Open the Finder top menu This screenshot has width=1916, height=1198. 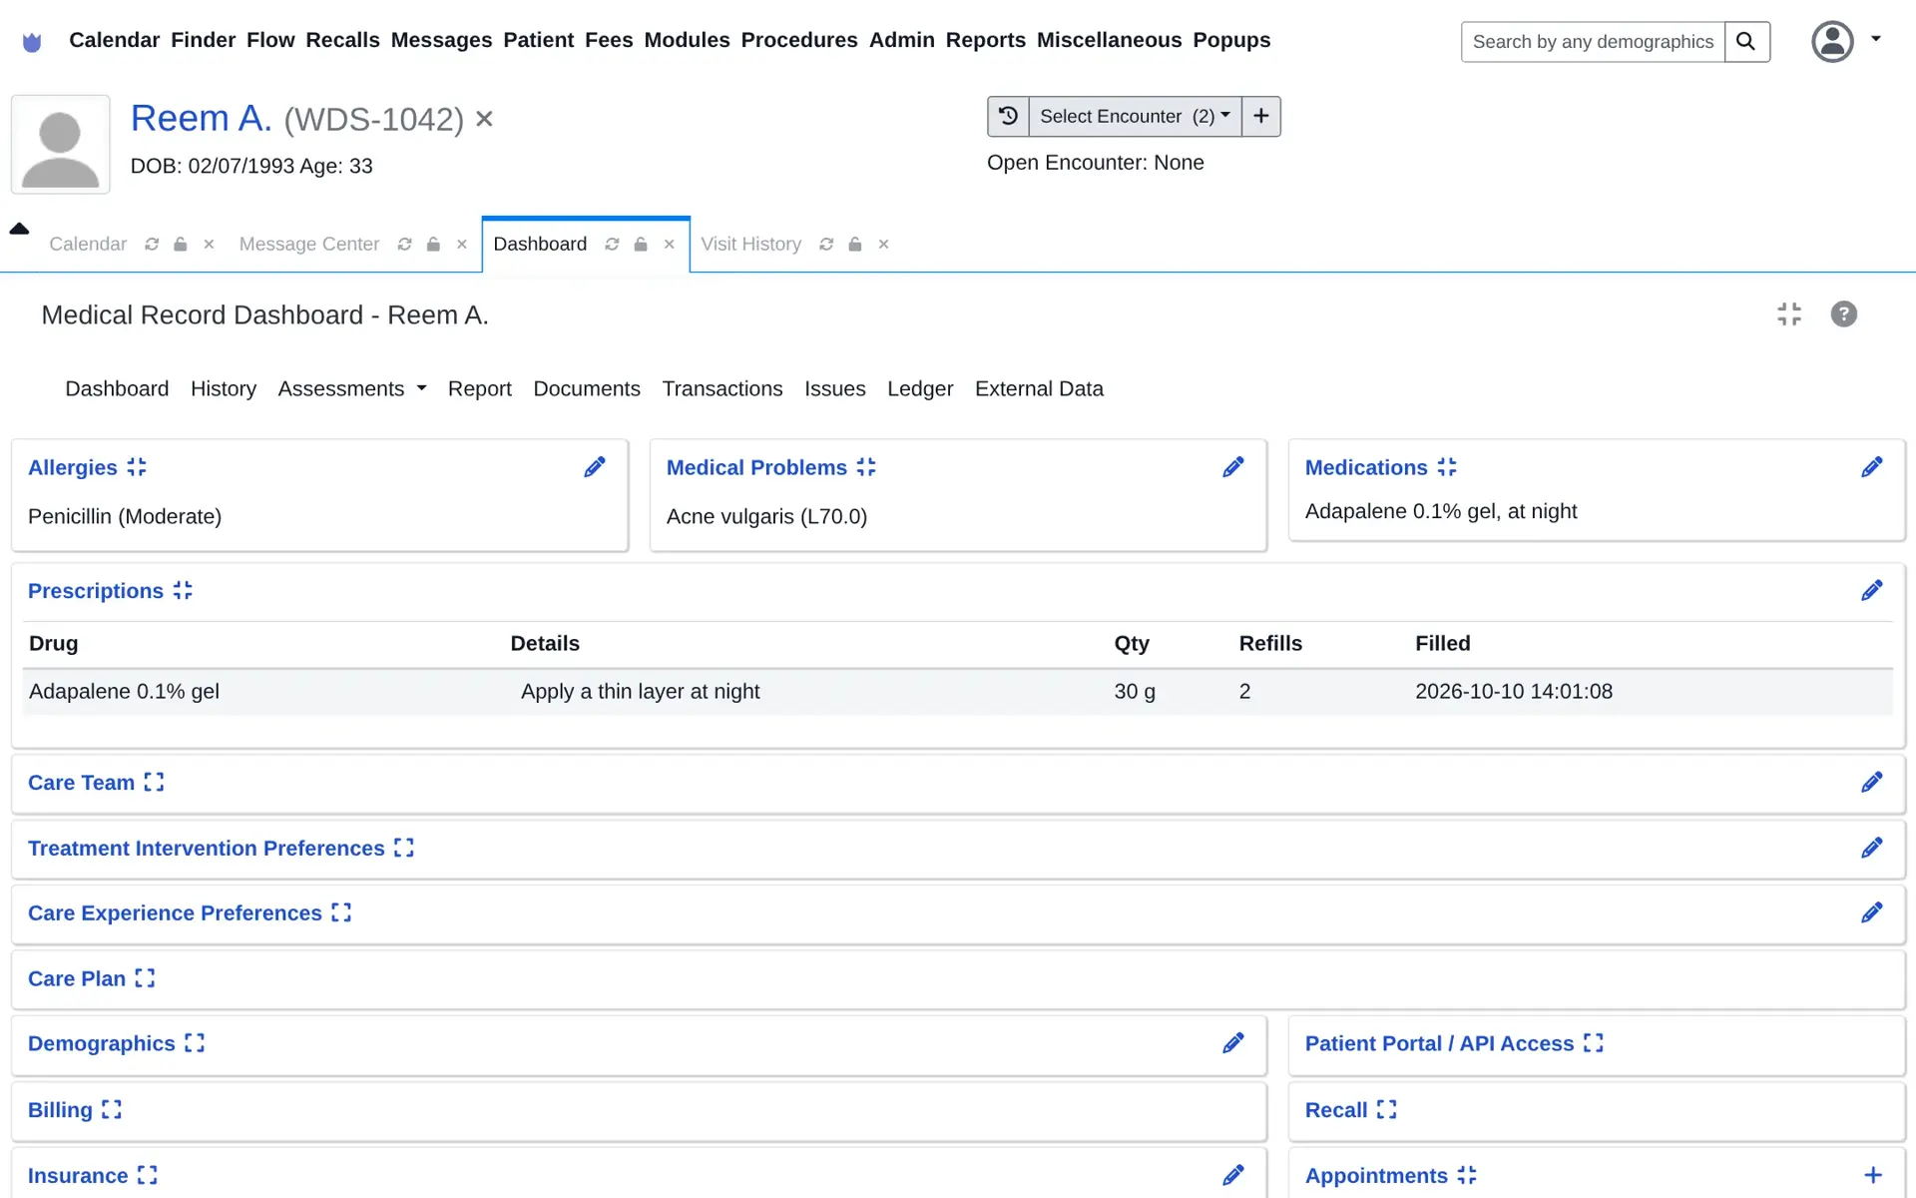pyautogui.click(x=203, y=40)
